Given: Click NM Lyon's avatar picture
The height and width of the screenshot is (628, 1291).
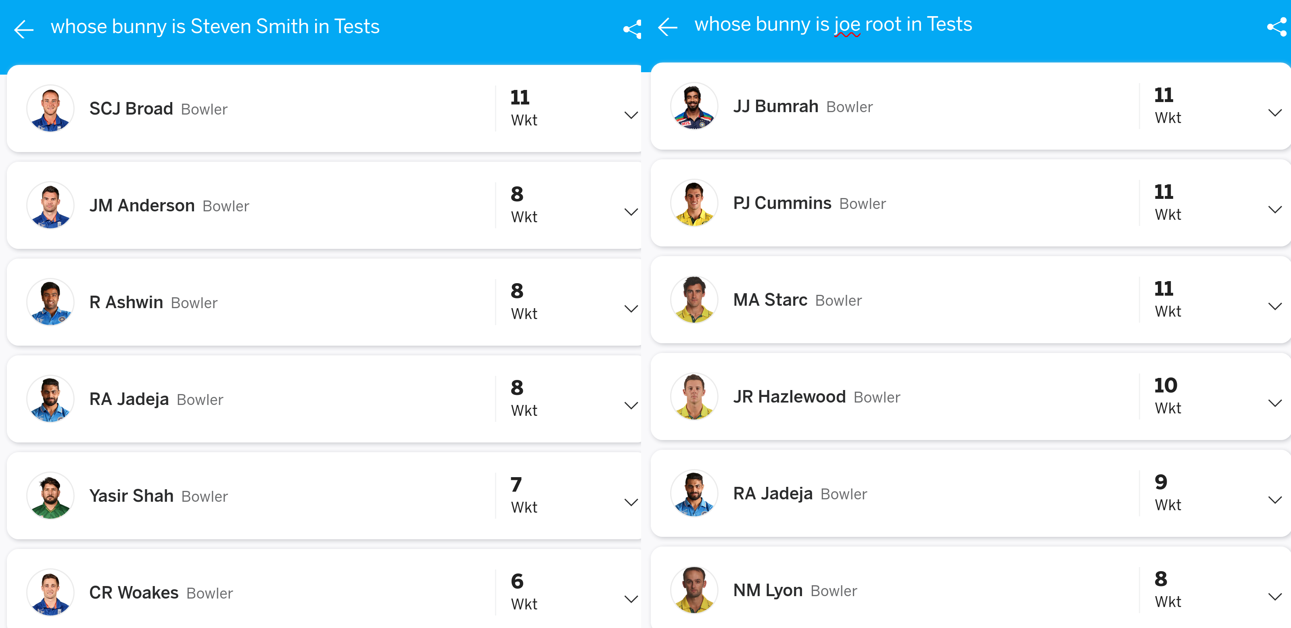Looking at the screenshot, I should click(694, 590).
